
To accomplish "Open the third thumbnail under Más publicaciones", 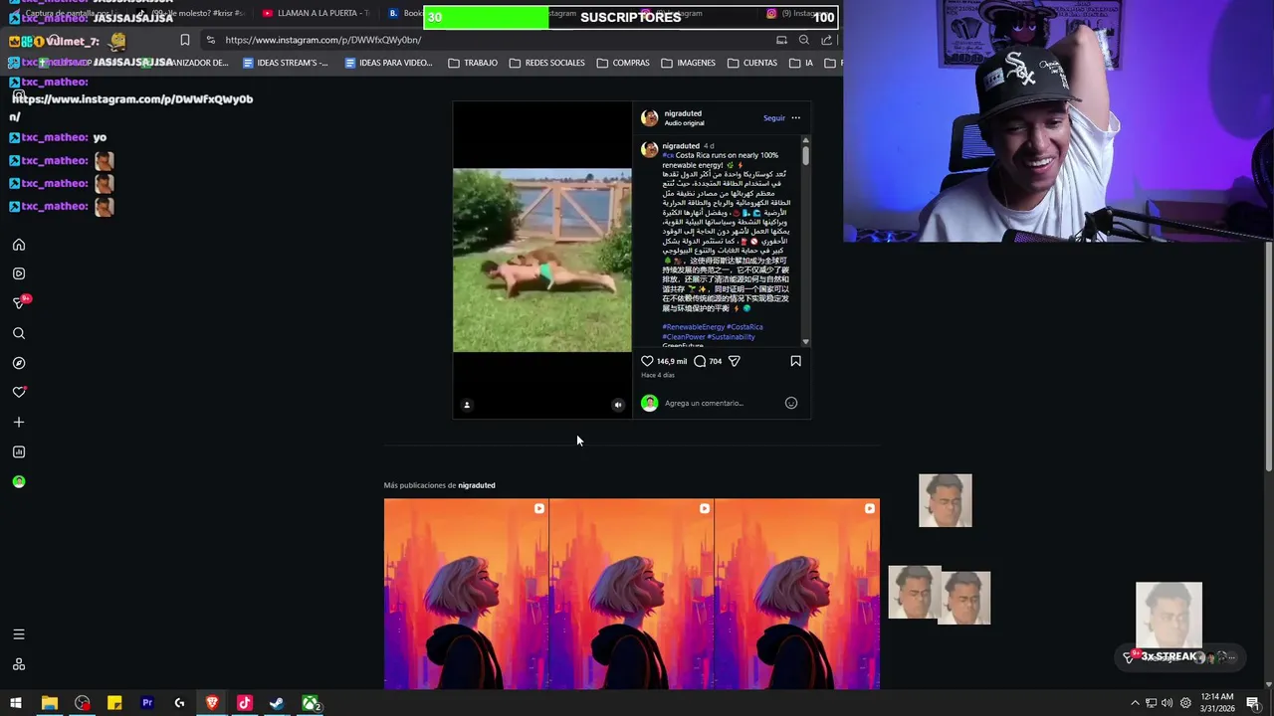I will pos(797,594).
